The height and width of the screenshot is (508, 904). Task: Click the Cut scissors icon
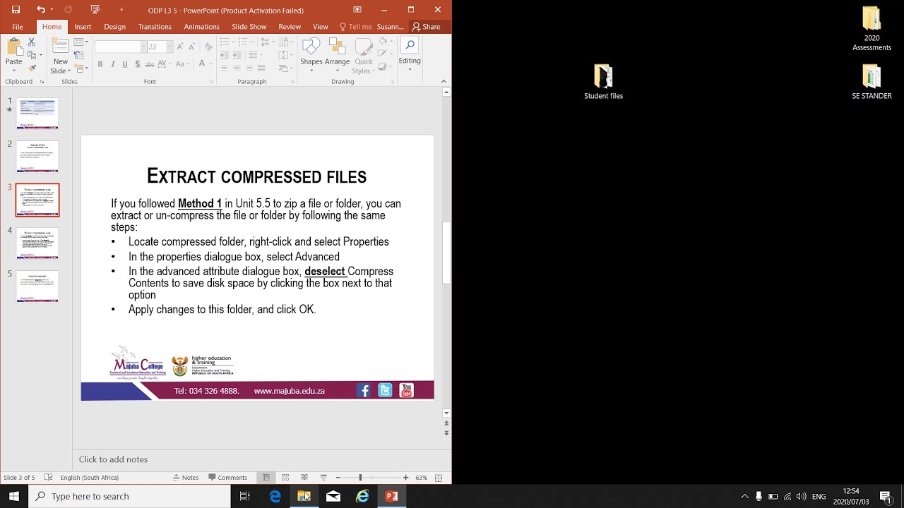pos(32,43)
